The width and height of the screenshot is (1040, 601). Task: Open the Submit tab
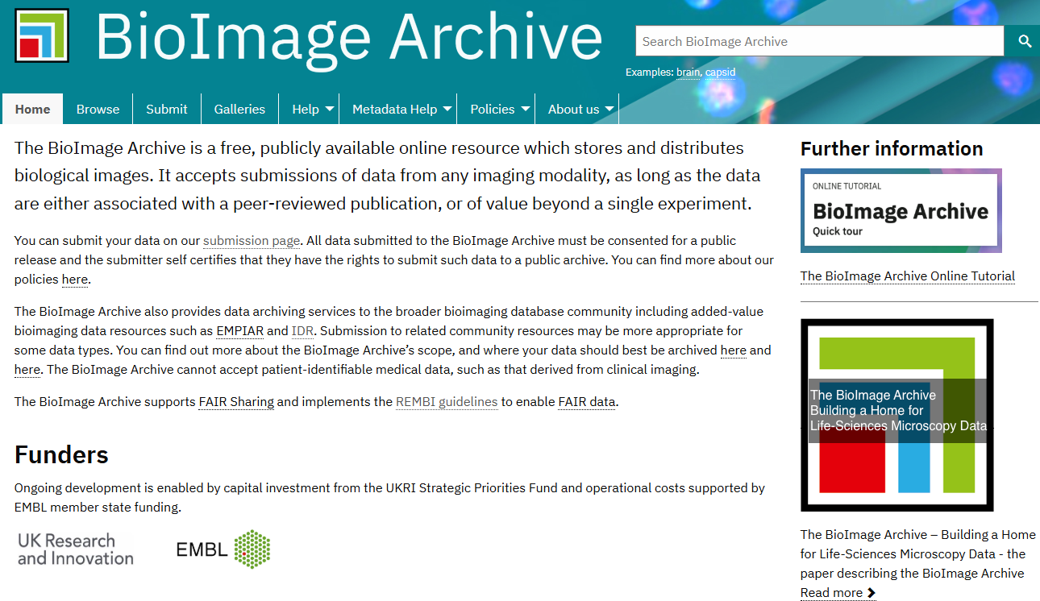pos(166,109)
